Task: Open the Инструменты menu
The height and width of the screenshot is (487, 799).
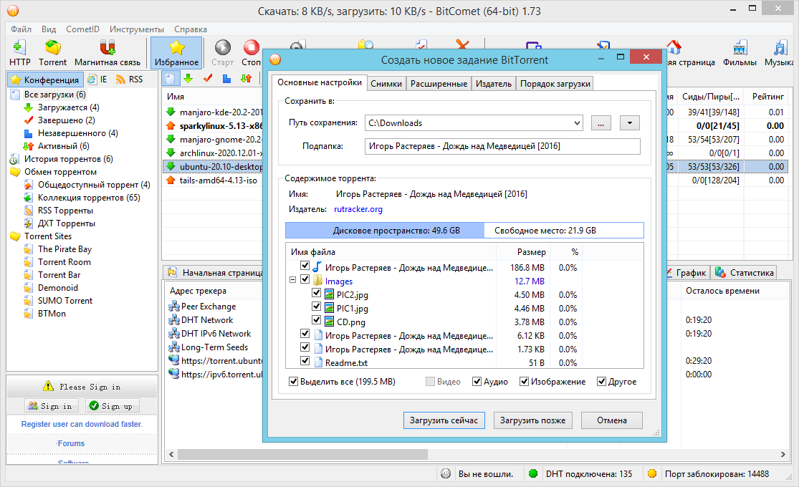Action: click(137, 29)
